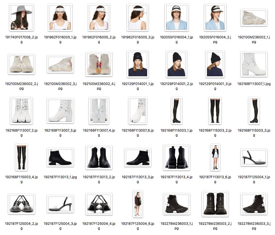
Task: Click the filename label 192129F014001_1.jpg
Action: tap(138, 86)
